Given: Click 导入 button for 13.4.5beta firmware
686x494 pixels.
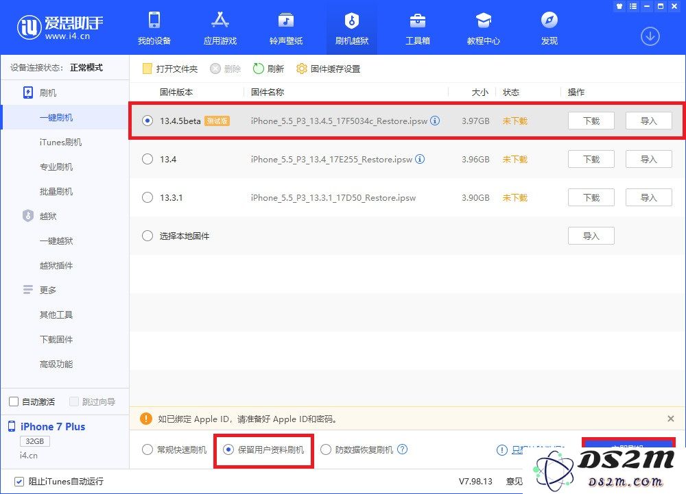Looking at the screenshot, I should (x=649, y=121).
